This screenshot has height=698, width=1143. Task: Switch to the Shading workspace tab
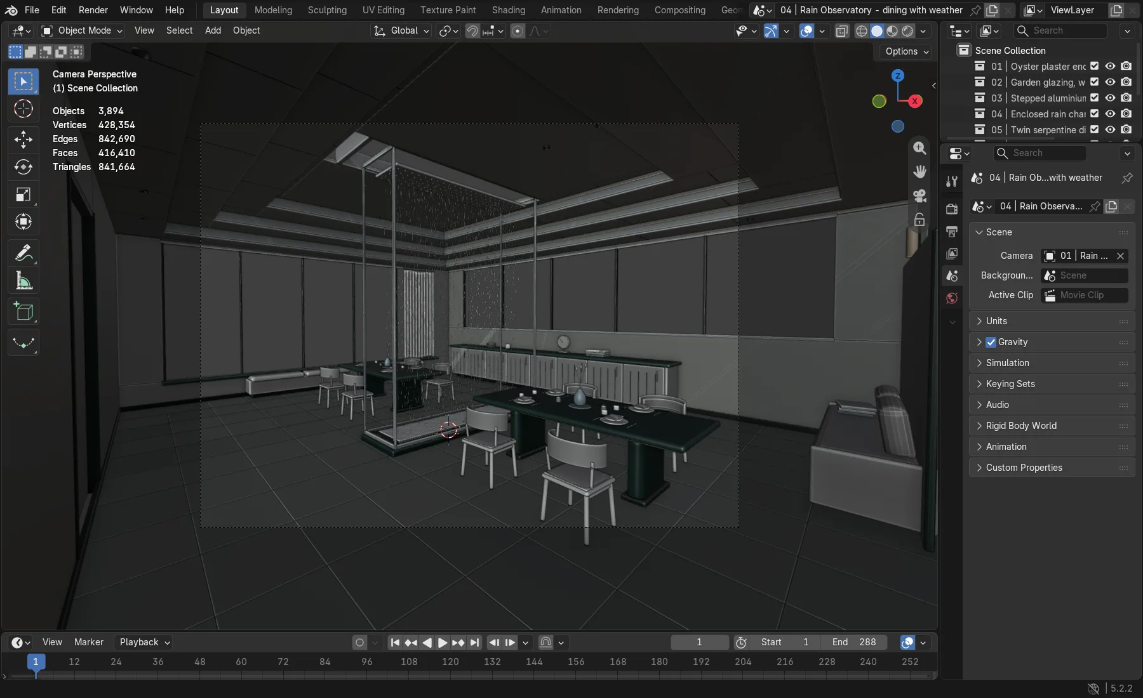click(508, 10)
